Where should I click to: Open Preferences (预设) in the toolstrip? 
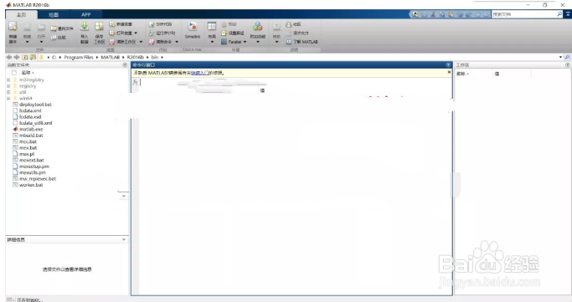coord(229,24)
